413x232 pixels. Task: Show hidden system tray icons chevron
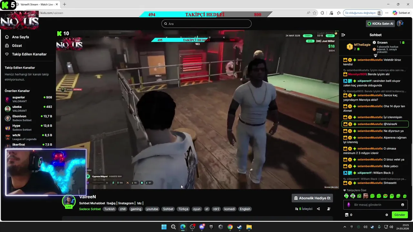click(x=345, y=227)
